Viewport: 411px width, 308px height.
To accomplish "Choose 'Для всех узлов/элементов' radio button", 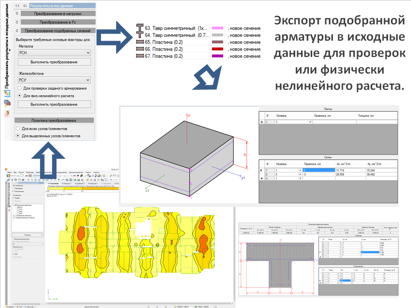I will (x=18, y=128).
